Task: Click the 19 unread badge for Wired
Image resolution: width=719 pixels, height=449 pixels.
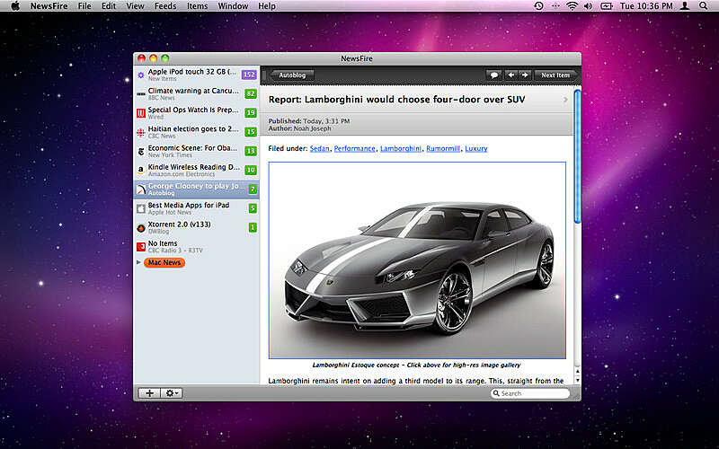Action: click(x=251, y=113)
